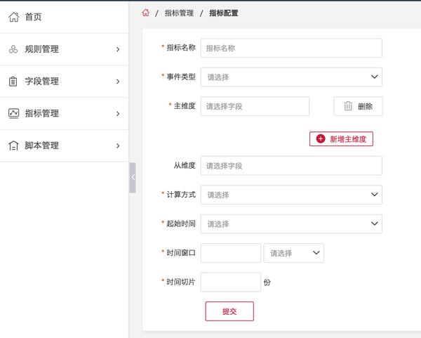Expand the 规则管理 menu chevron
The height and width of the screenshot is (338, 421).
click(x=118, y=49)
